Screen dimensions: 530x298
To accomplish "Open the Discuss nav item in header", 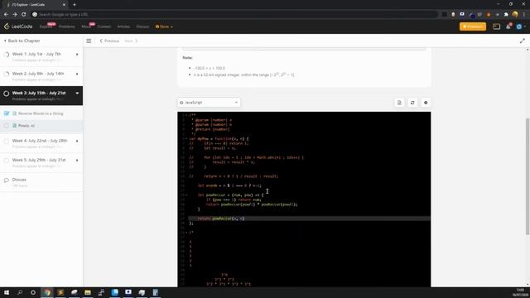I will pos(142,26).
